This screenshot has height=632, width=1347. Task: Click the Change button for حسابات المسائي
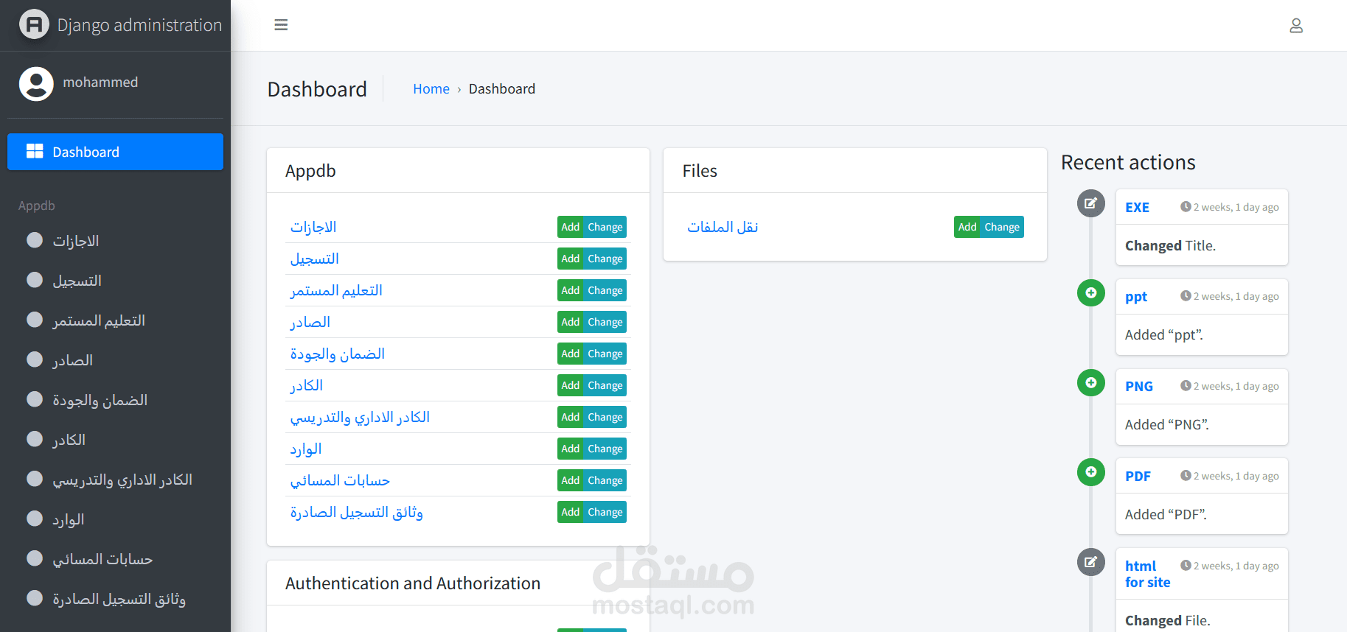point(605,480)
